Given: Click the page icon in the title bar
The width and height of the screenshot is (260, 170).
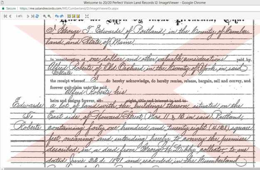Looking at the screenshot, I should coord(3,2).
